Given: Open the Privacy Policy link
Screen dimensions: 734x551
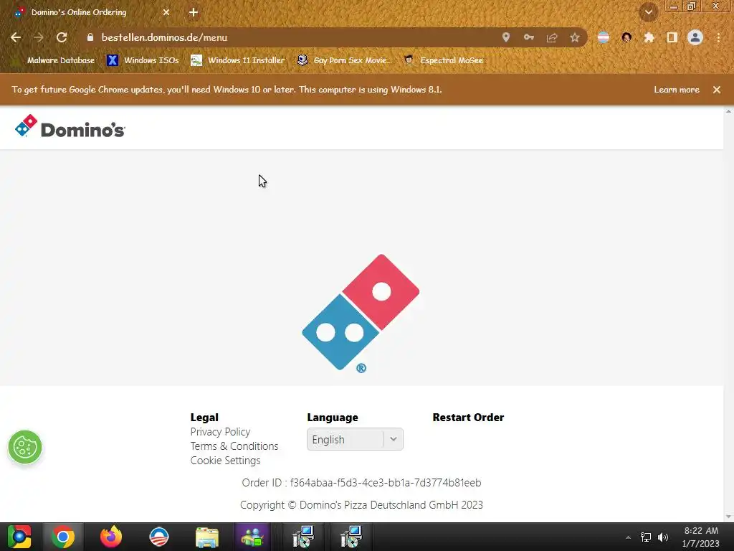Looking at the screenshot, I should click(220, 431).
